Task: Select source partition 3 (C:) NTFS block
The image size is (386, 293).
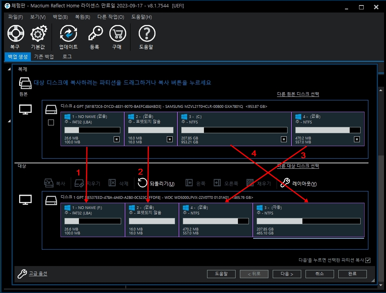Action: [234, 129]
